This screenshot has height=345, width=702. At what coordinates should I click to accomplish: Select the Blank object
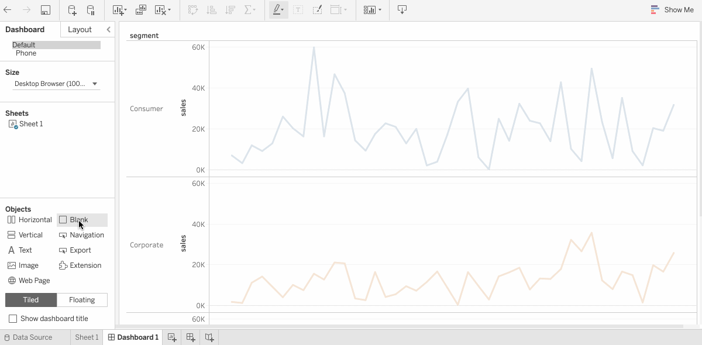point(82,220)
